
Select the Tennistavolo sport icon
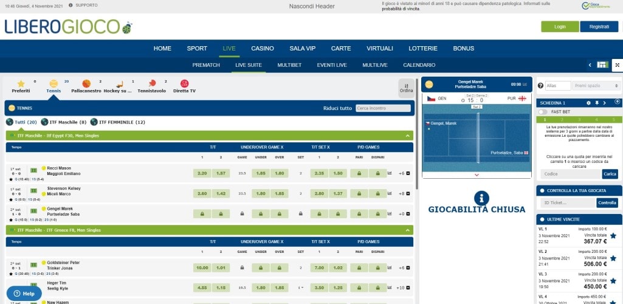pyautogui.click(x=152, y=83)
